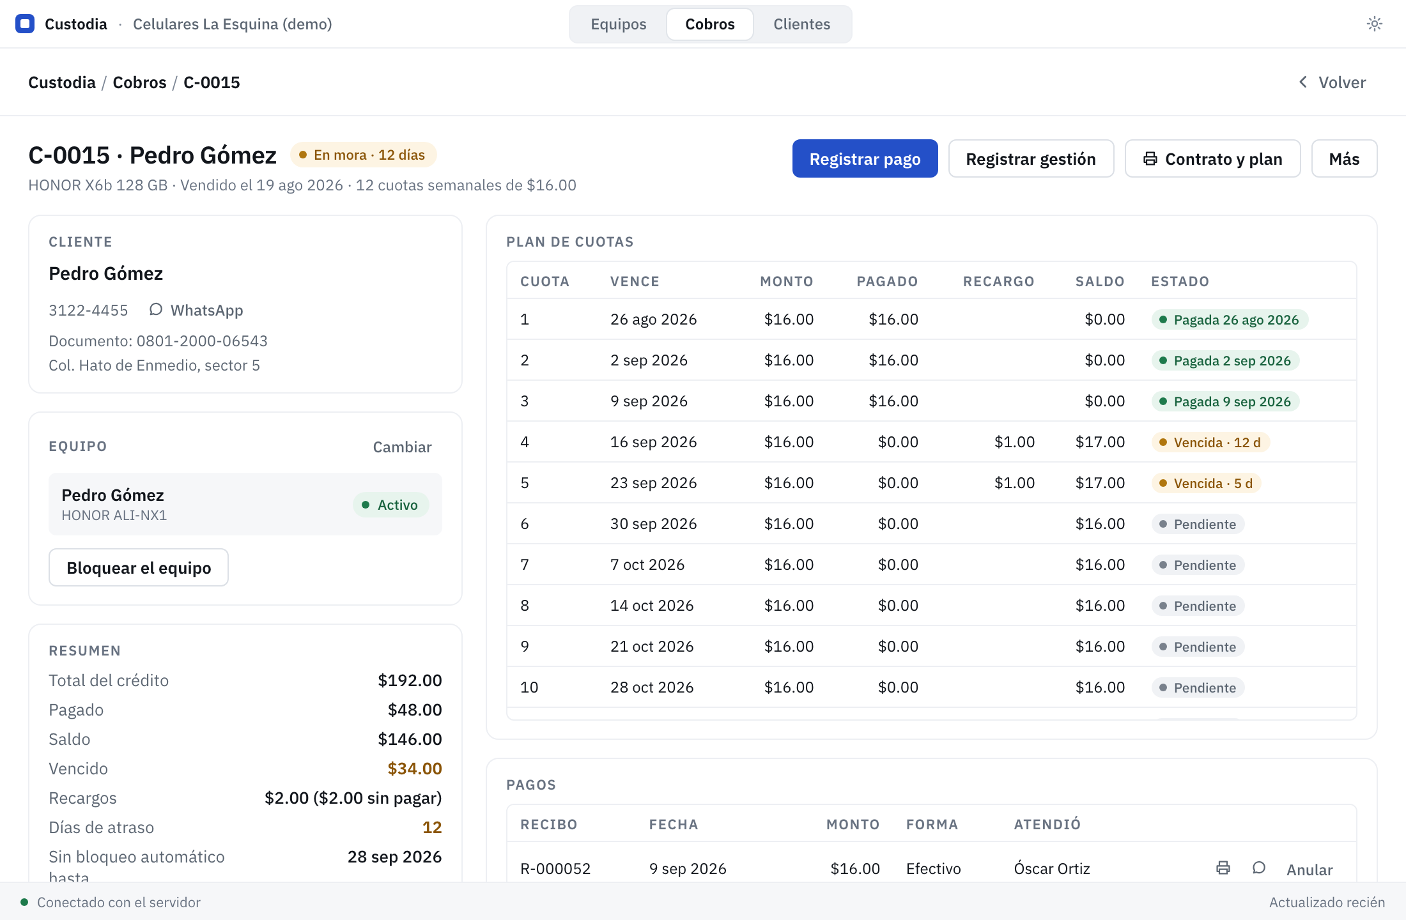Click the C-0015 breadcrumb item
1406x920 pixels.
212,82
